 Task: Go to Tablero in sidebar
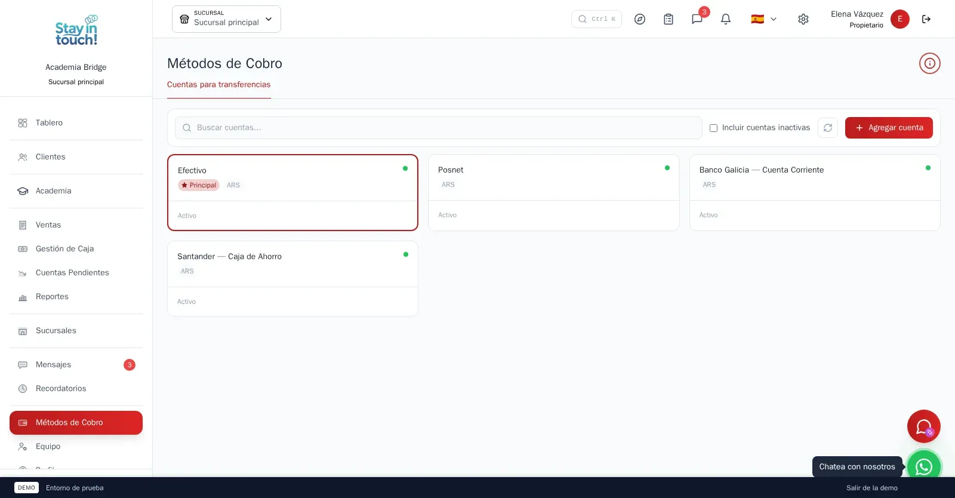point(76,123)
